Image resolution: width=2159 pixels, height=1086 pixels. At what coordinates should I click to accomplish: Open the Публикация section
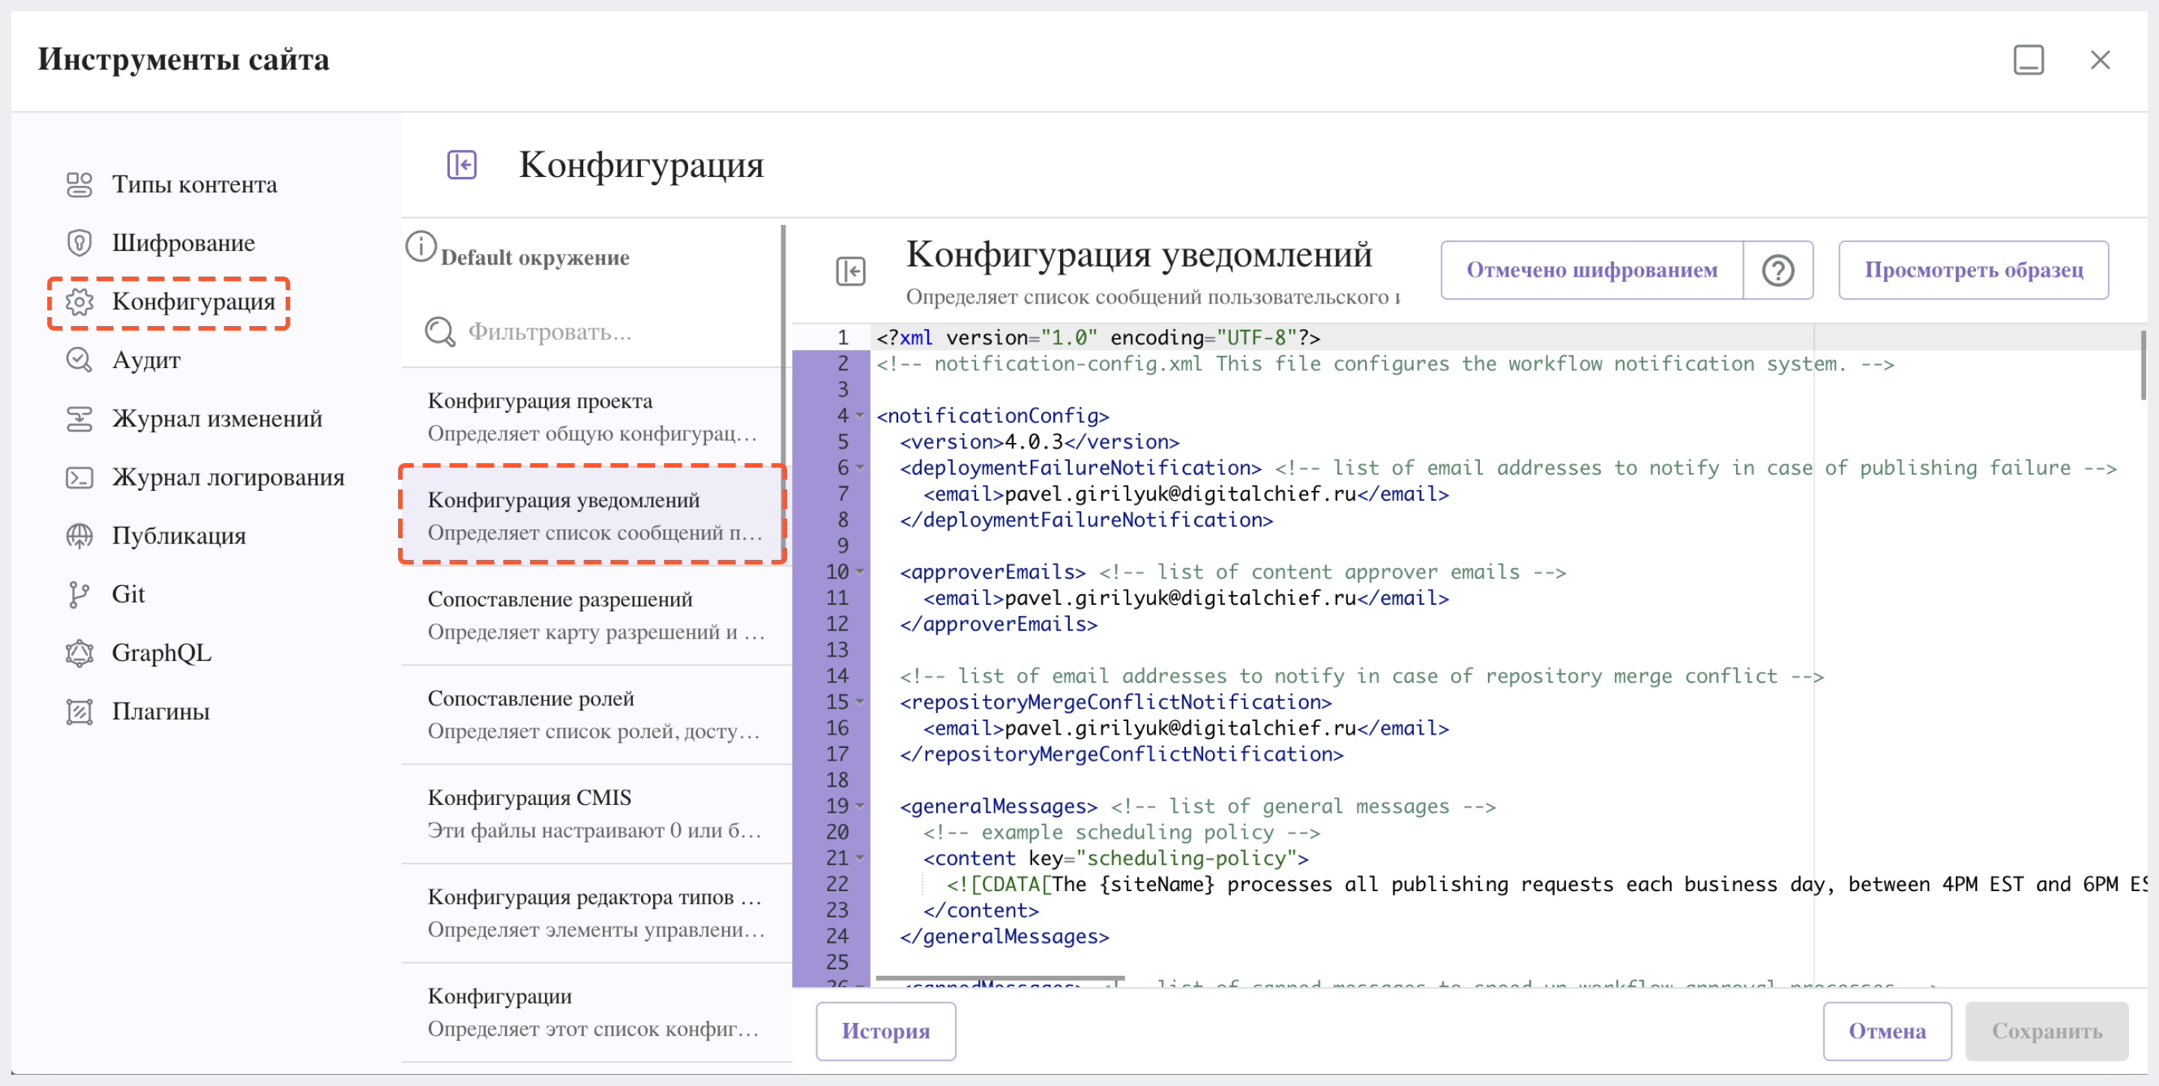click(179, 537)
